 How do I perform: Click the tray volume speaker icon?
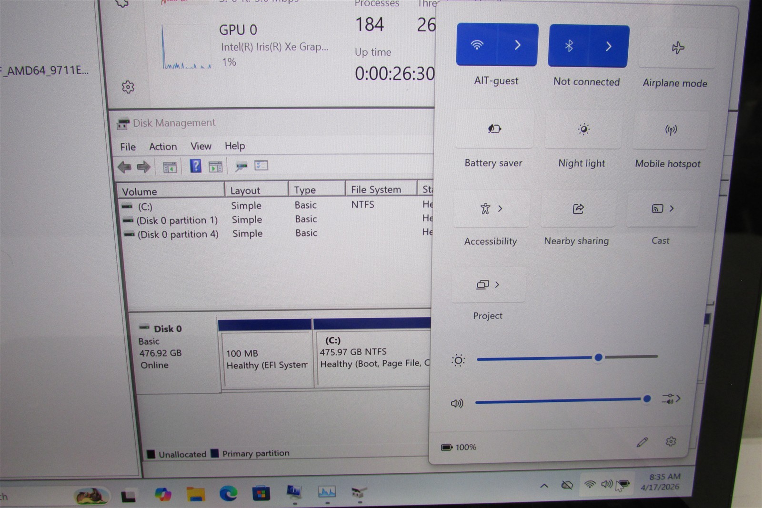click(x=606, y=484)
